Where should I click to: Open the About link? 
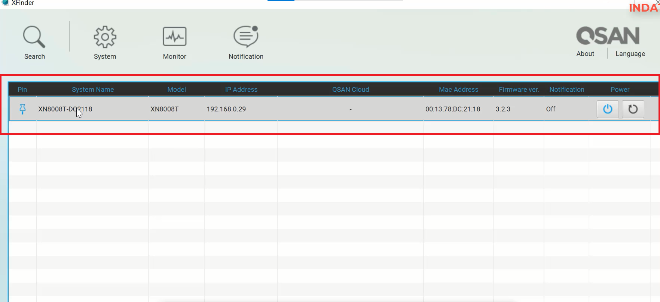coord(585,54)
